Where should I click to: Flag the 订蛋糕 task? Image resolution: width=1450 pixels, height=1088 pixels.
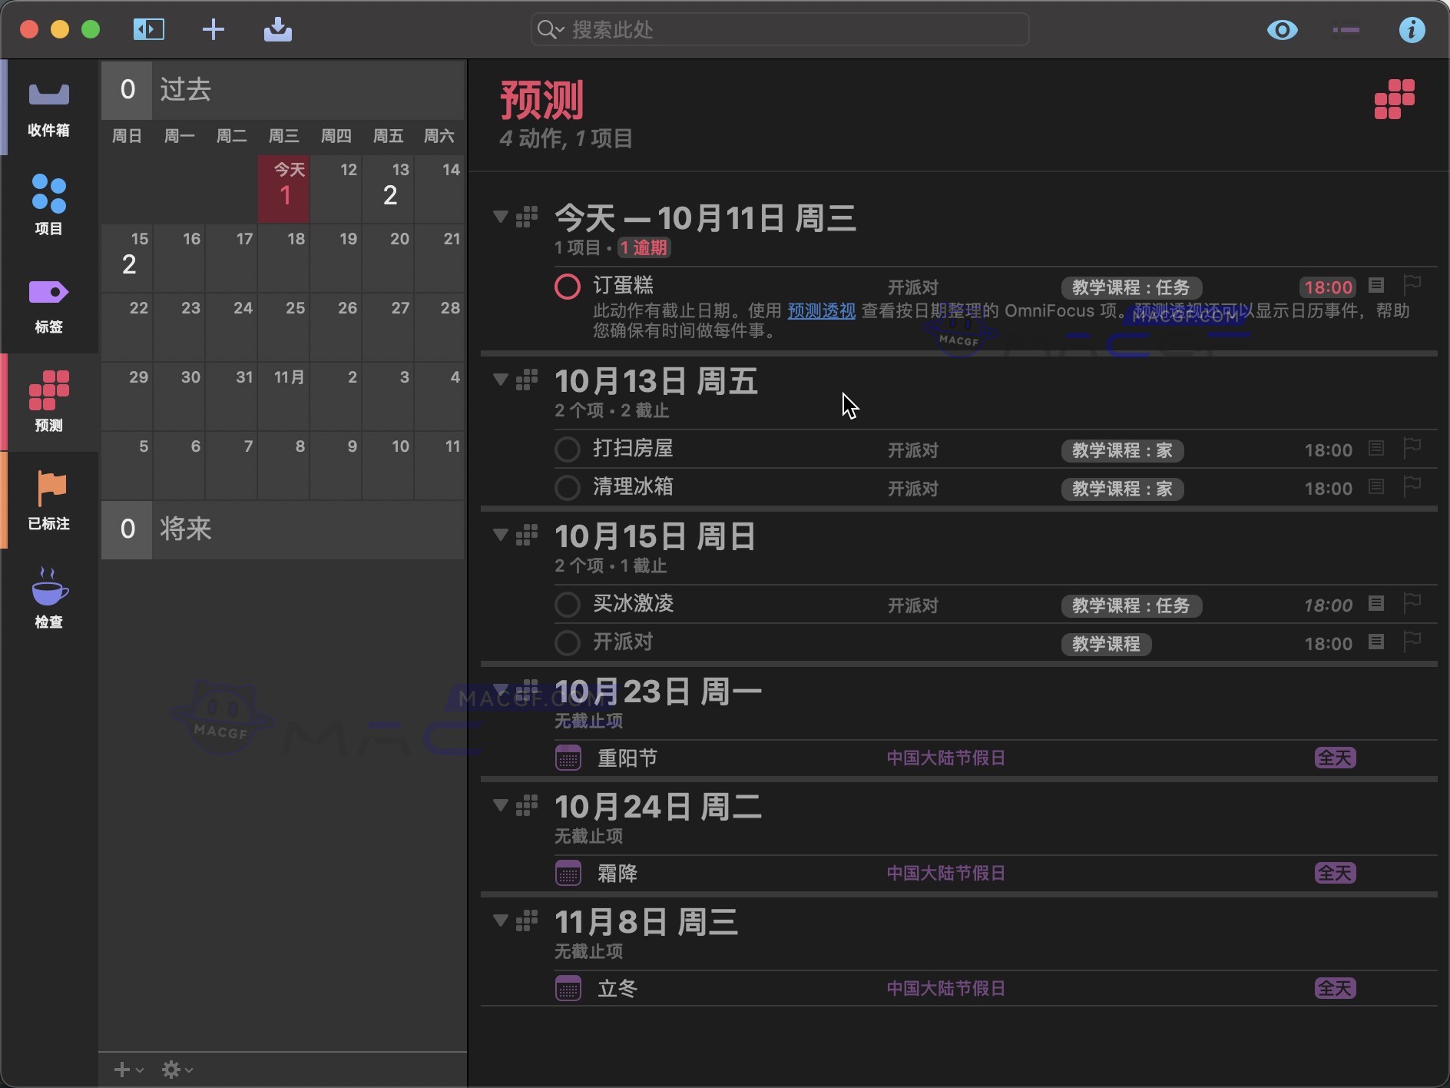tap(1412, 285)
